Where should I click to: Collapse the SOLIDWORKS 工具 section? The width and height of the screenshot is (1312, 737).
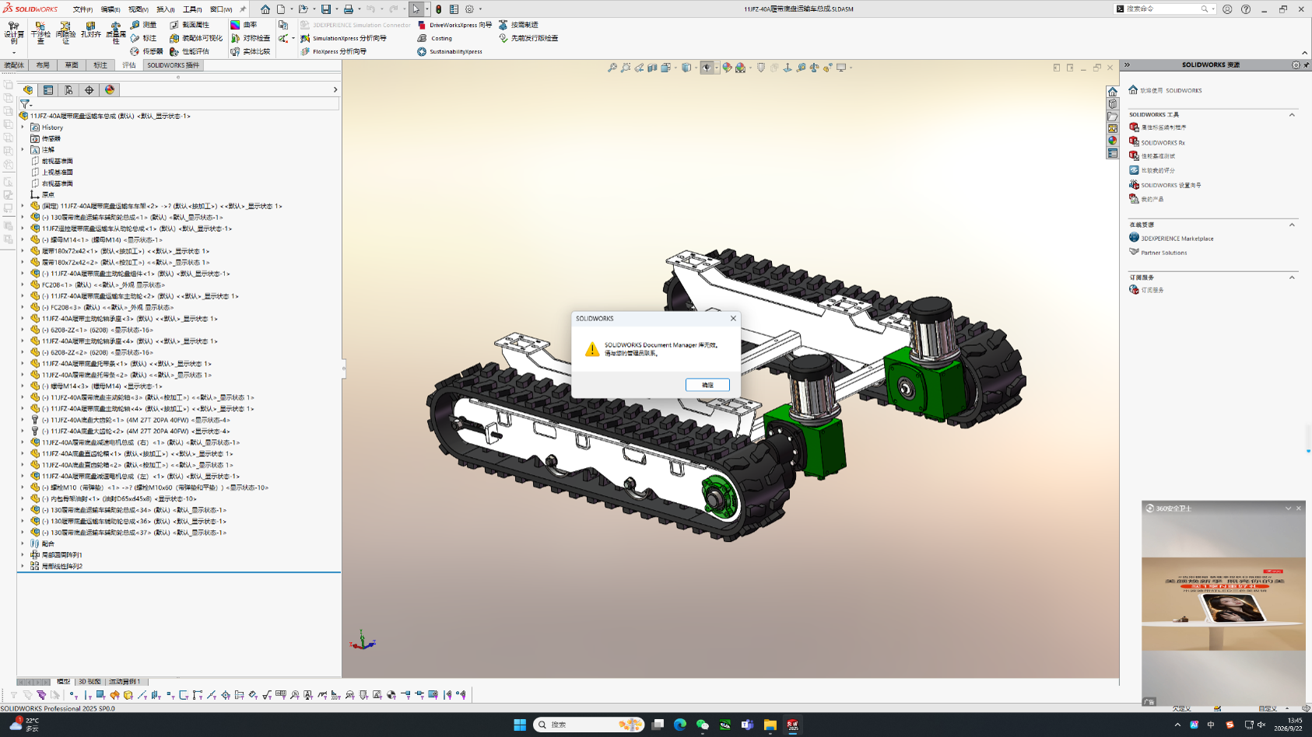click(1292, 115)
